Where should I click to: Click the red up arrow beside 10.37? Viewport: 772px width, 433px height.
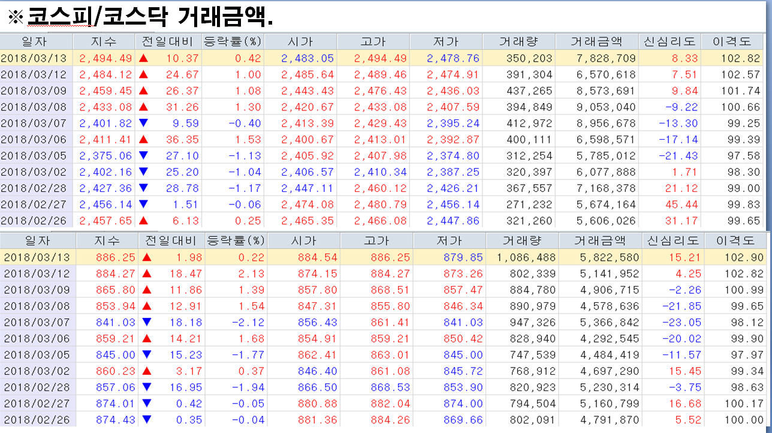(x=143, y=58)
